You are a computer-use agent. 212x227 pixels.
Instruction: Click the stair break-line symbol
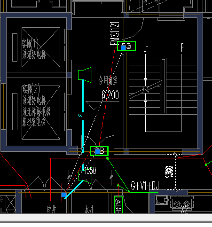146,89
